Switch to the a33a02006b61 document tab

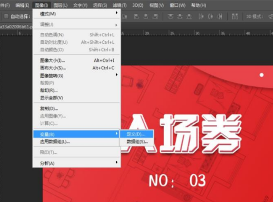tap(16, 27)
